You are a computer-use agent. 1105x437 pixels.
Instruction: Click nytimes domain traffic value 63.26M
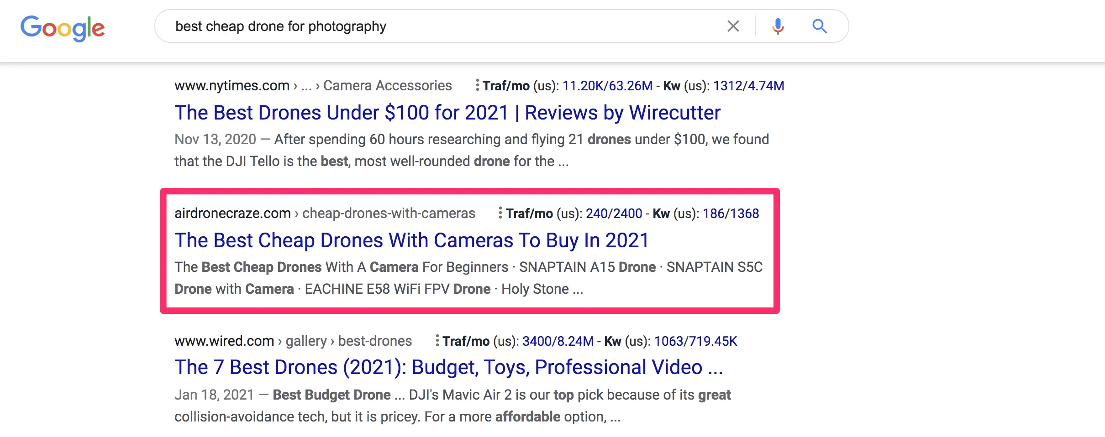tap(631, 86)
